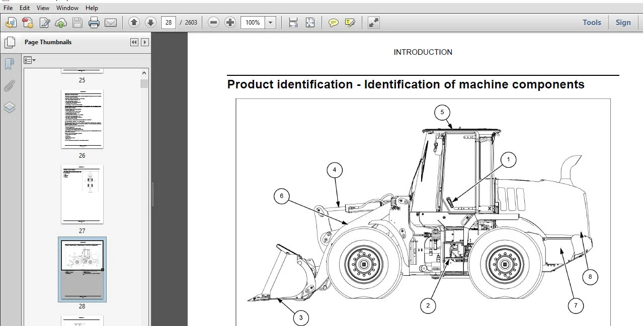Open the Sign pane
Image resolution: width=643 pixels, height=326 pixels.
coord(623,23)
